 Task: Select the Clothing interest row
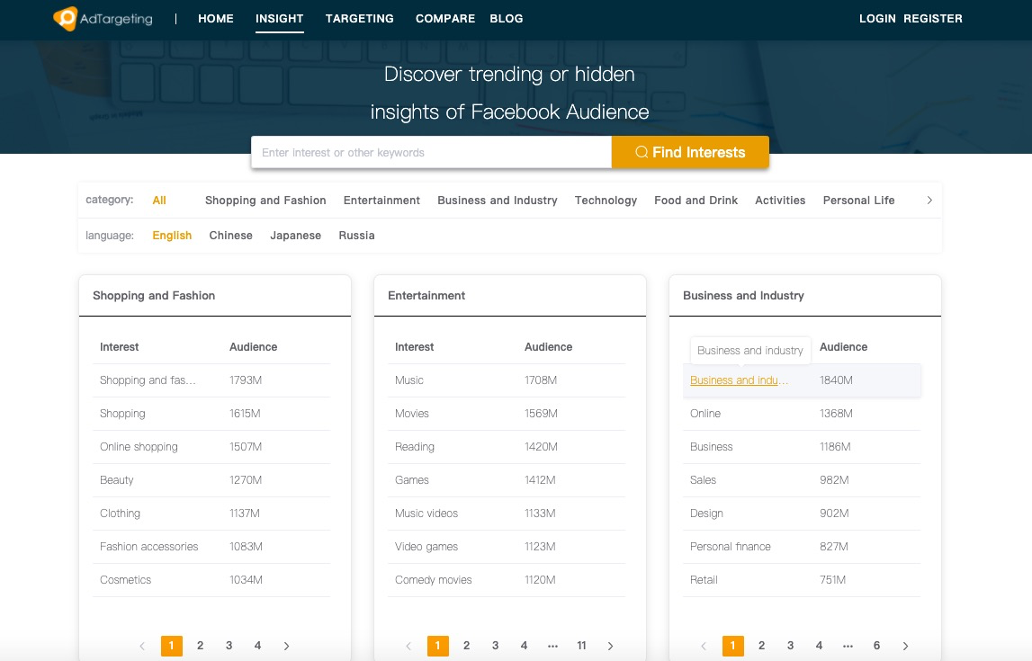[x=211, y=514]
